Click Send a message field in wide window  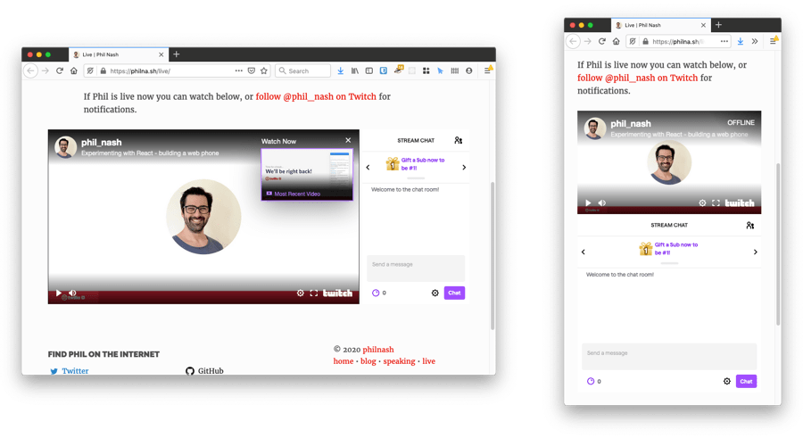[x=416, y=268]
